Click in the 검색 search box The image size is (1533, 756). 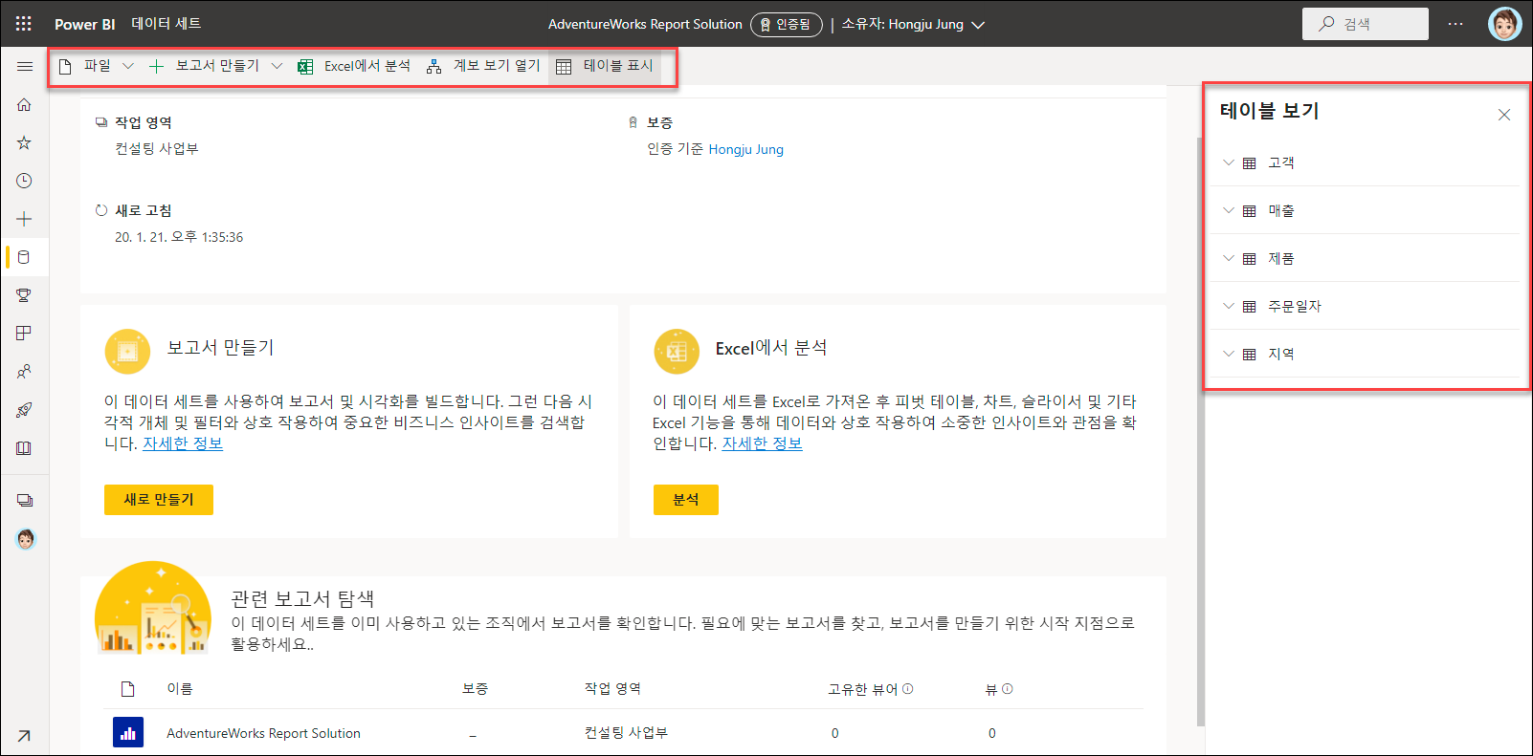pos(1366,24)
